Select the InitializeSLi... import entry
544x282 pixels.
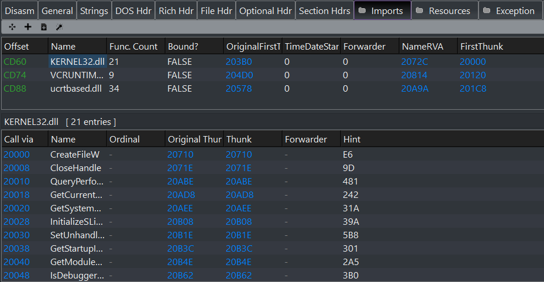(x=273, y=222)
